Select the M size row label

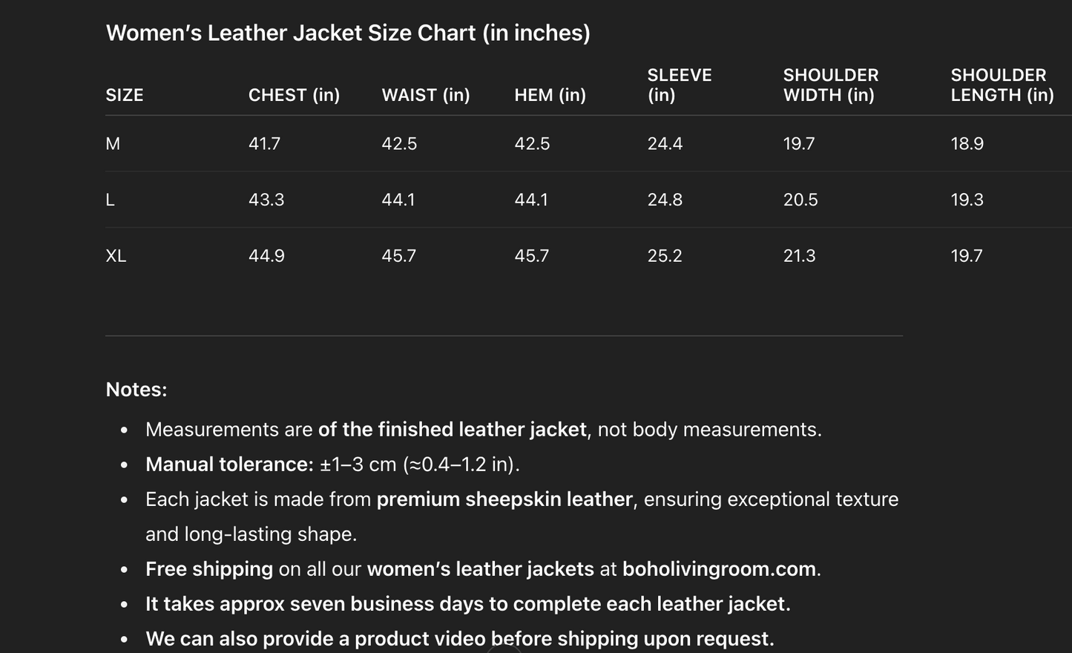[x=113, y=144]
